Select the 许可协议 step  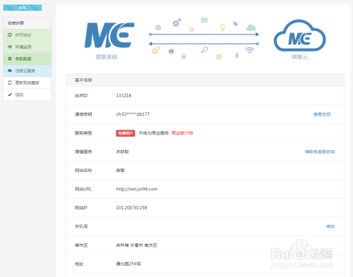(28, 35)
